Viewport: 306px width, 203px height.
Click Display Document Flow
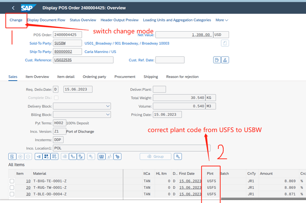click(46, 20)
